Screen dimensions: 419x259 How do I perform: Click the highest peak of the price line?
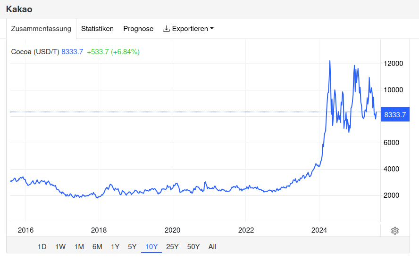tap(330, 61)
